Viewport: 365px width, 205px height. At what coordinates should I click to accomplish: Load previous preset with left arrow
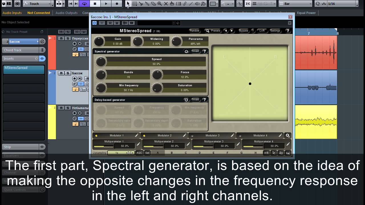pyautogui.click(x=226, y=31)
